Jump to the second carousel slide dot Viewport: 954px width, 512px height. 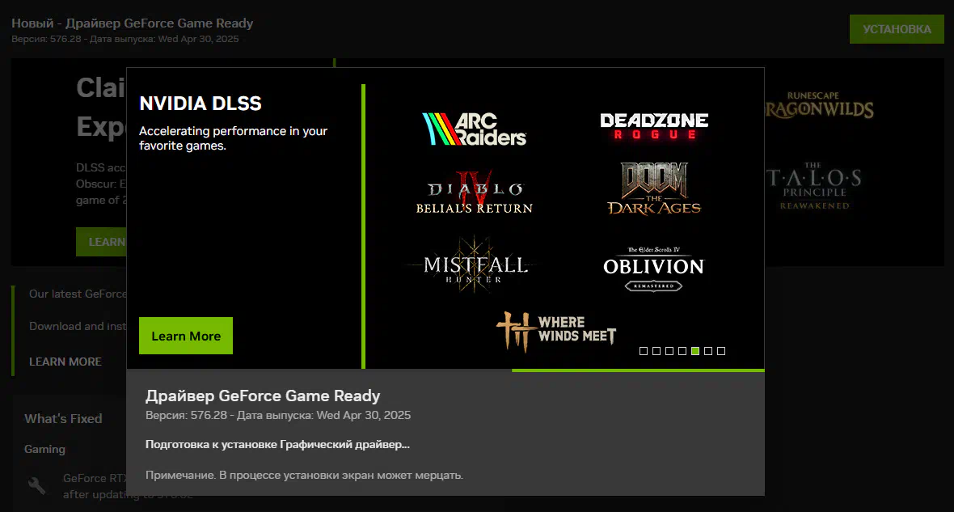click(656, 351)
